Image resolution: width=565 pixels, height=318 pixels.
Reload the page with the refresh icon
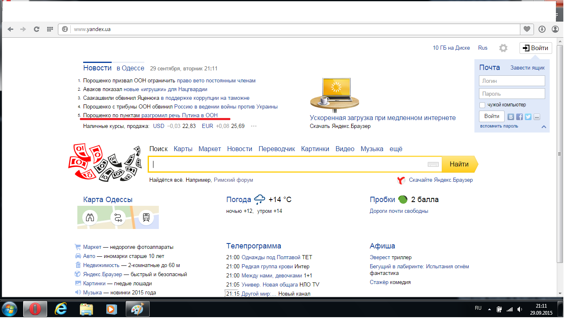[x=36, y=29]
